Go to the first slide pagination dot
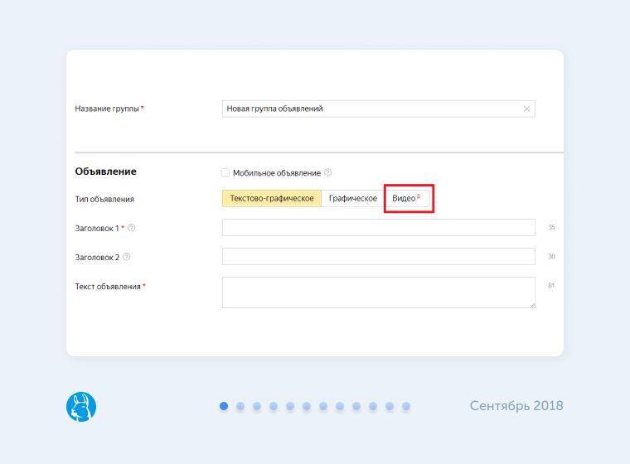630x464 pixels. point(224,406)
